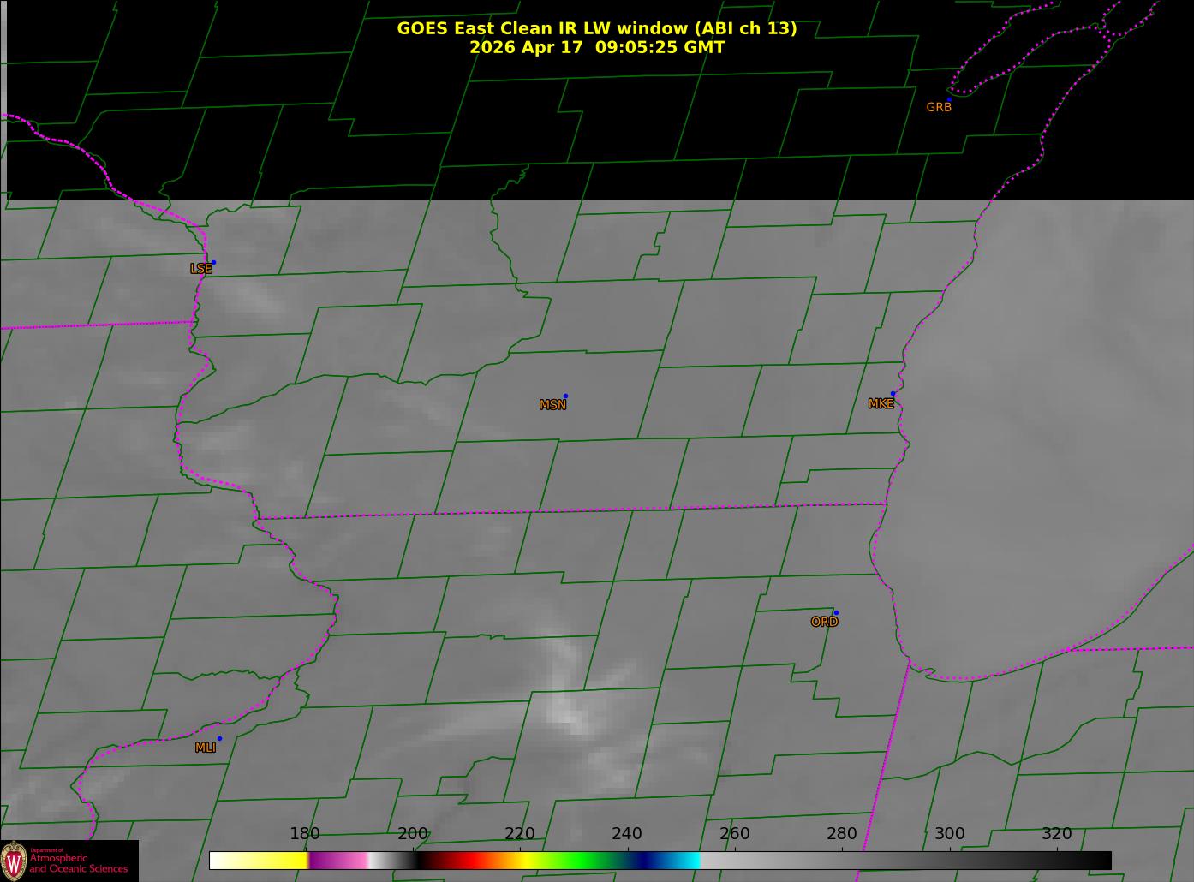Click the University of Wisconsin crest logo

point(14,860)
